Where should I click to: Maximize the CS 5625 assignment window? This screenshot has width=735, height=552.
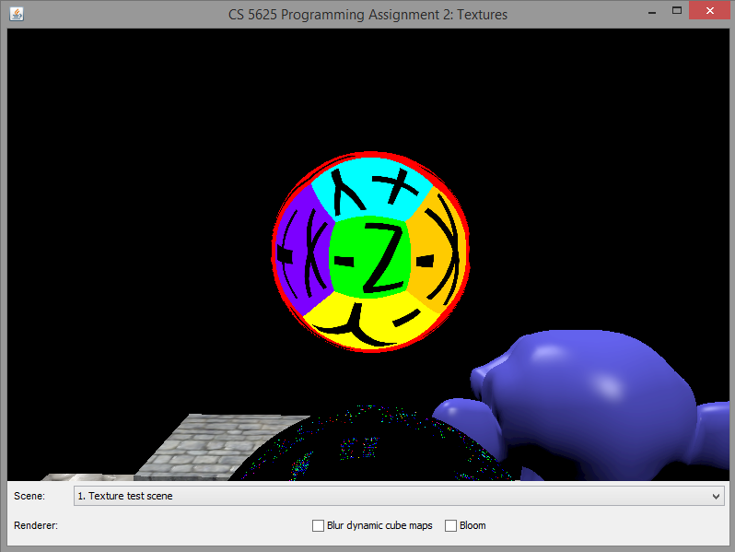(x=677, y=11)
